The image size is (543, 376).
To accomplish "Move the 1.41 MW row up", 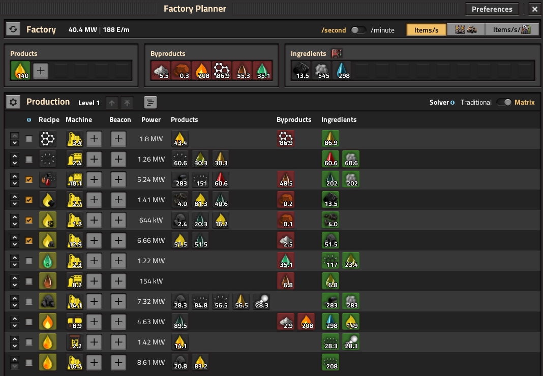I will pyautogui.click(x=15, y=197).
